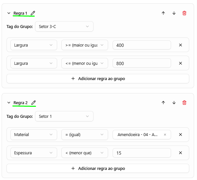
Task: Edit the Regra 1 name with pencil icon
Action: tap(33, 13)
